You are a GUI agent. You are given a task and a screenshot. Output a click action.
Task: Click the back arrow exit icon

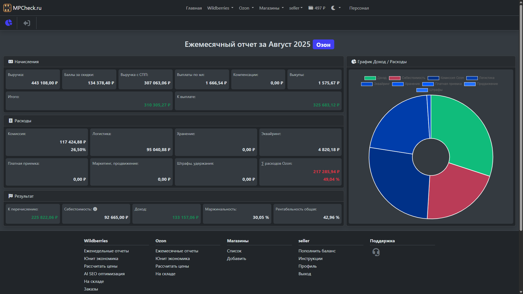point(27,23)
